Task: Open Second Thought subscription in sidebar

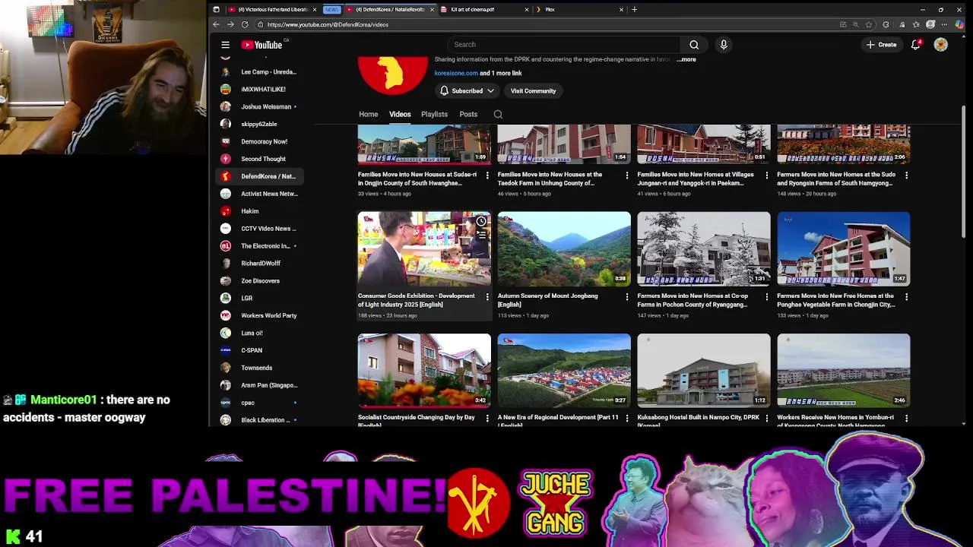Action: point(258,159)
